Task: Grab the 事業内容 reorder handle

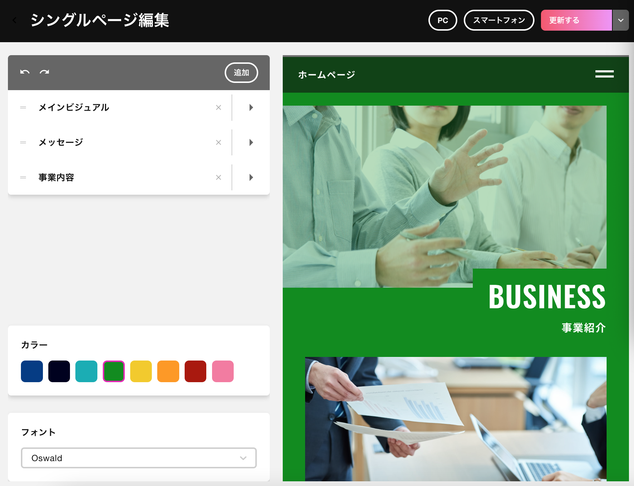Action: pos(23,177)
